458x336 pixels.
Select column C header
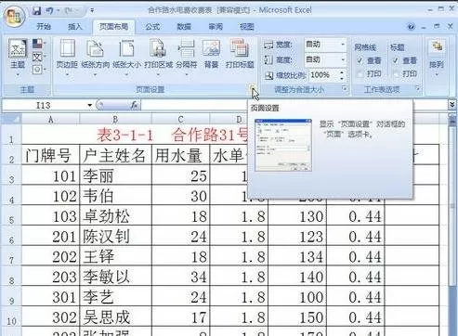180,119
